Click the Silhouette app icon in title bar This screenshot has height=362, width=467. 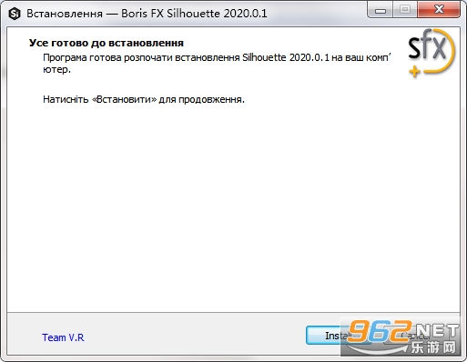click(14, 14)
